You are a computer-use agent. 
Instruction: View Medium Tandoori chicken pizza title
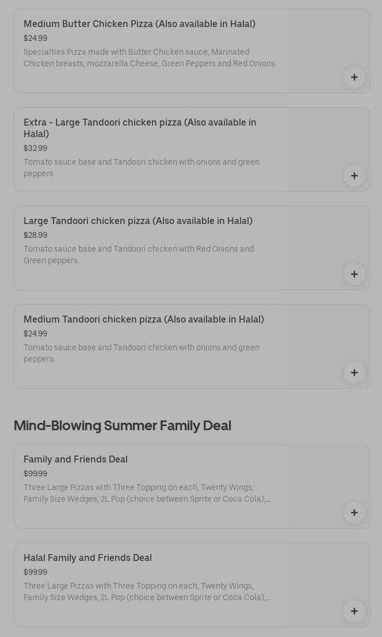(x=144, y=320)
